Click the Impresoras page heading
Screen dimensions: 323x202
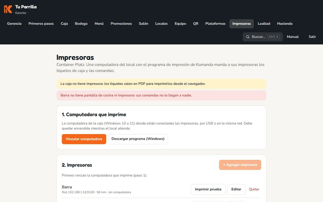tap(75, 57)
